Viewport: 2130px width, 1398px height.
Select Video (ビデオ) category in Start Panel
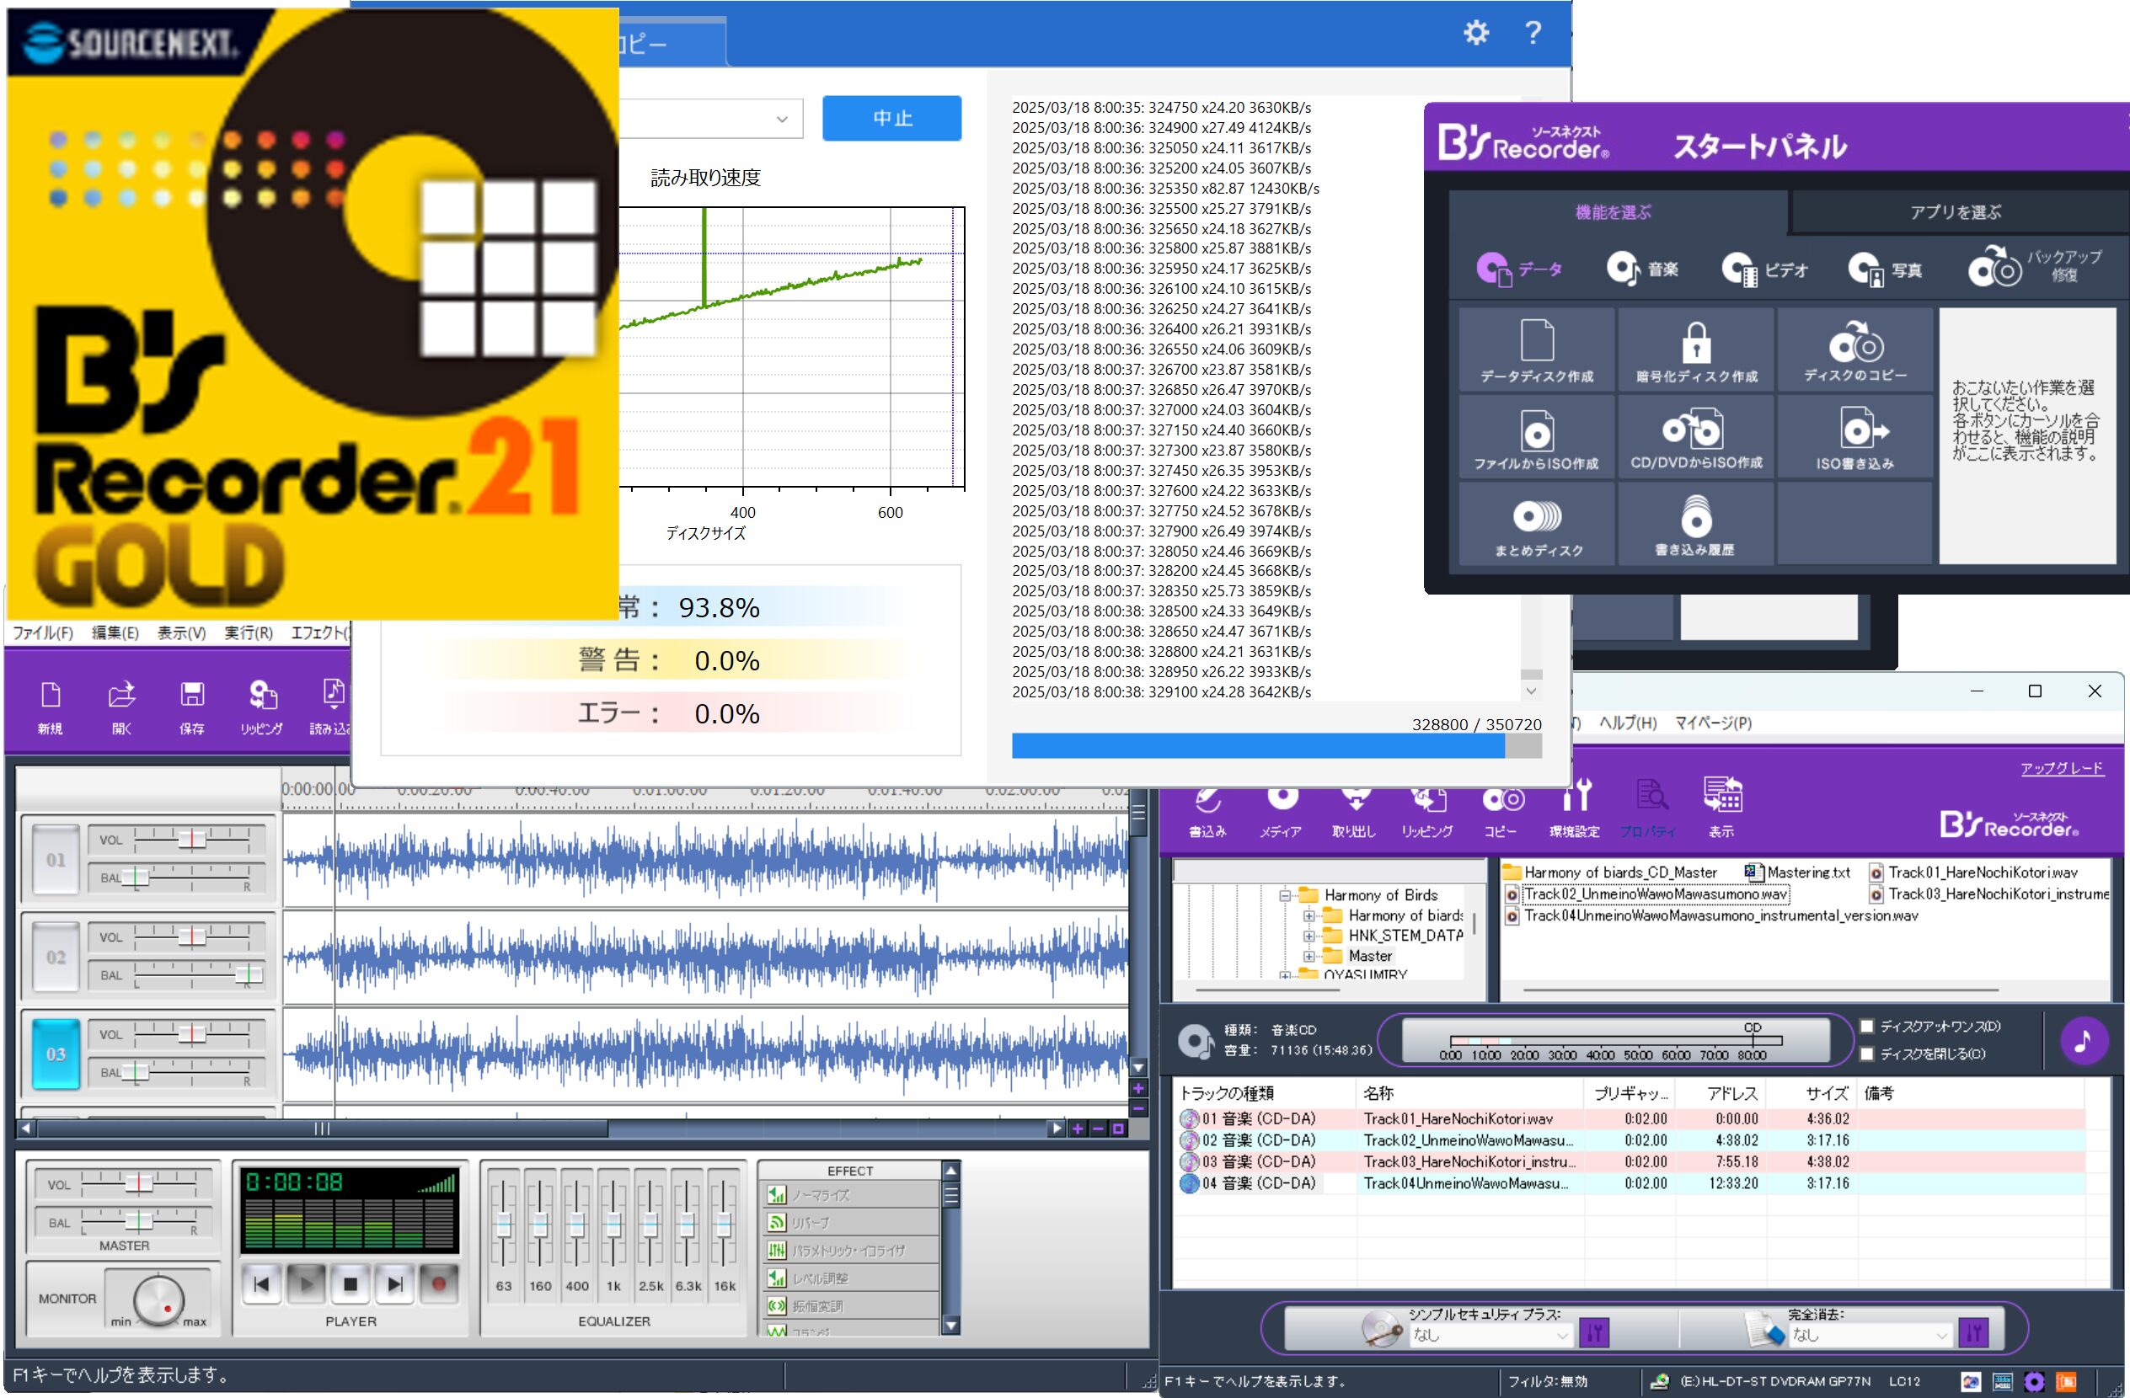(1765, 269)
